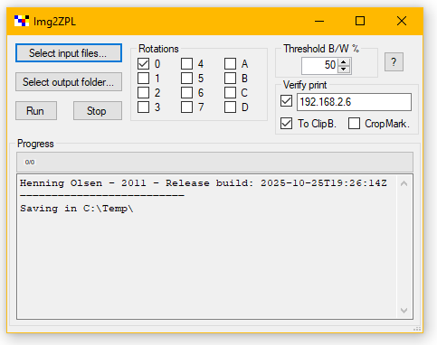Enable rotation A checkbox

[x=231, y=64]
